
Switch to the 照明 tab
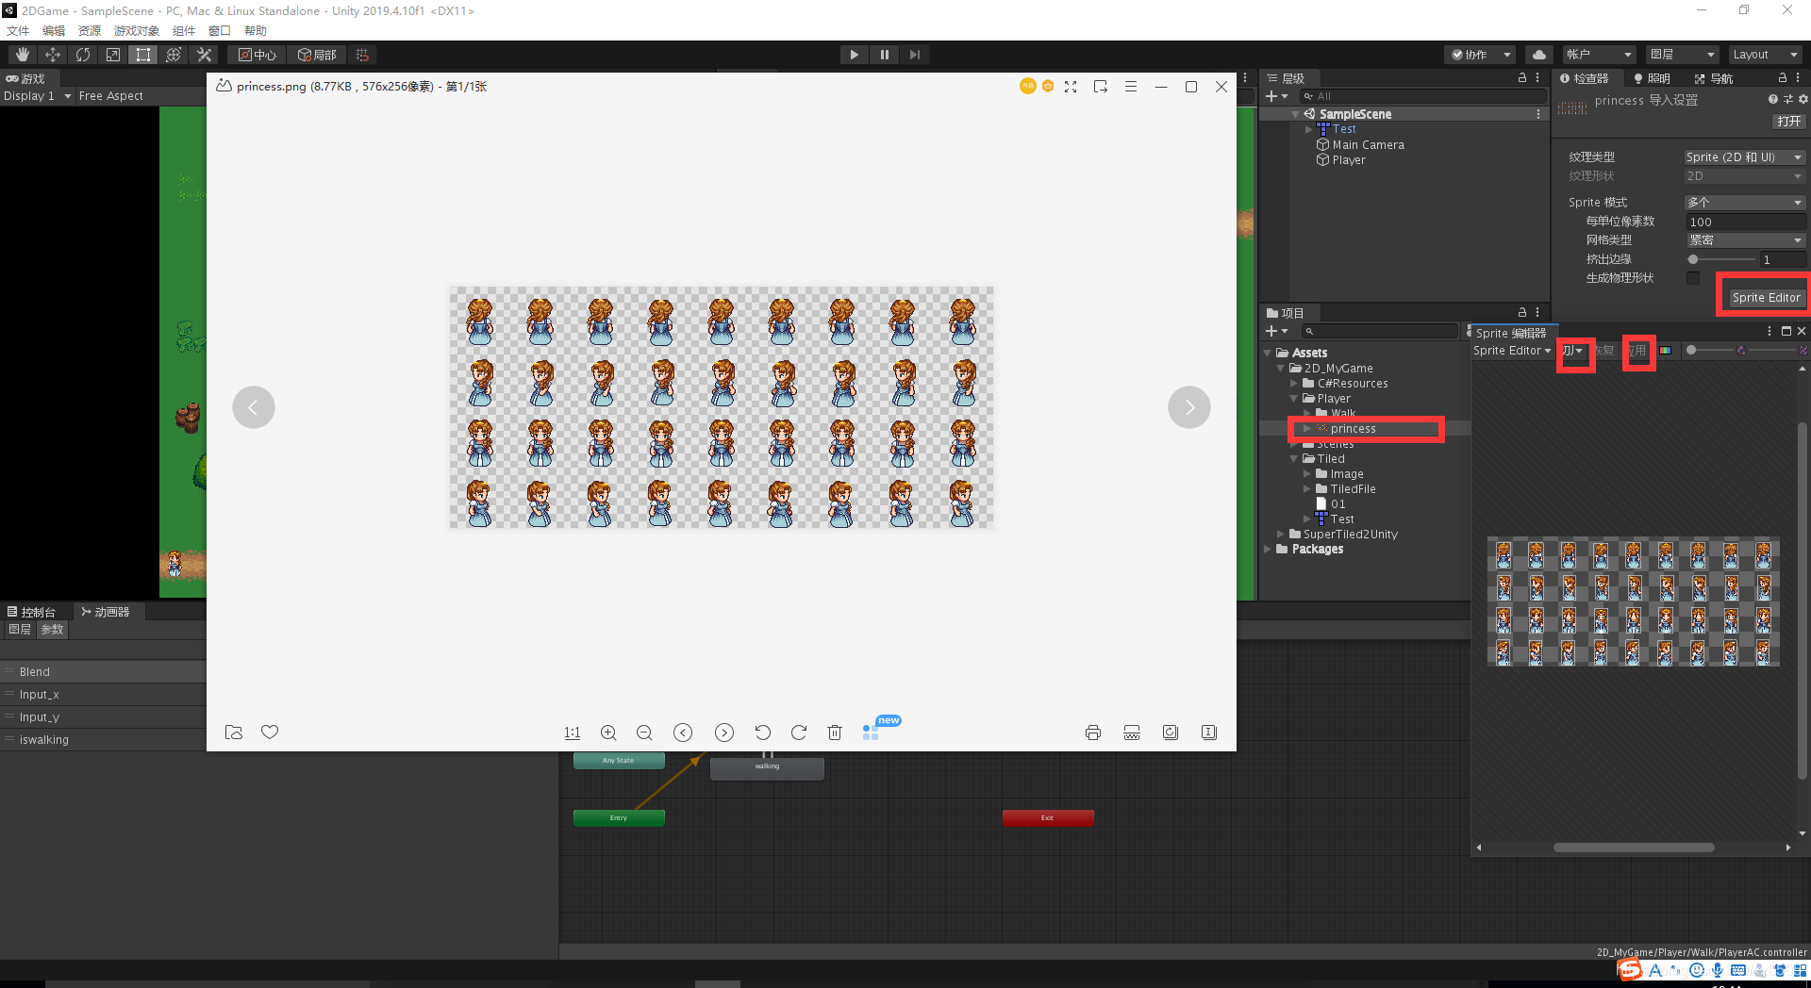1652,78
